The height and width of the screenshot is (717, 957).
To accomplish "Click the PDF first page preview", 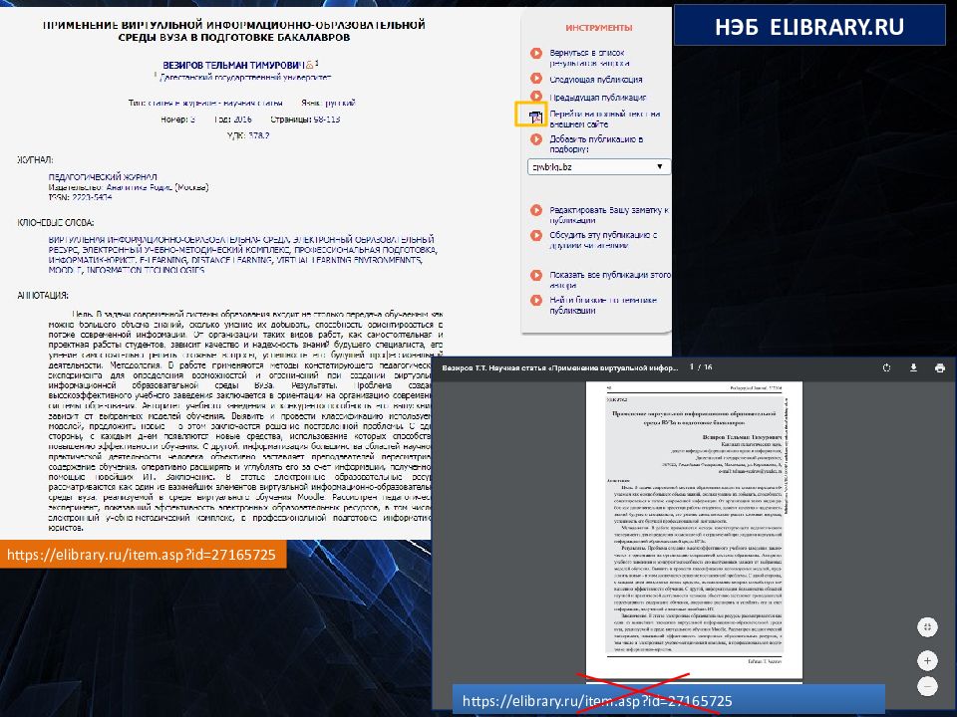I will (x=694, y=530).
